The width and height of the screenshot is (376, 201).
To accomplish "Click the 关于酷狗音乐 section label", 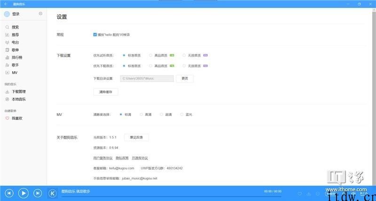I will coord(67,138).
